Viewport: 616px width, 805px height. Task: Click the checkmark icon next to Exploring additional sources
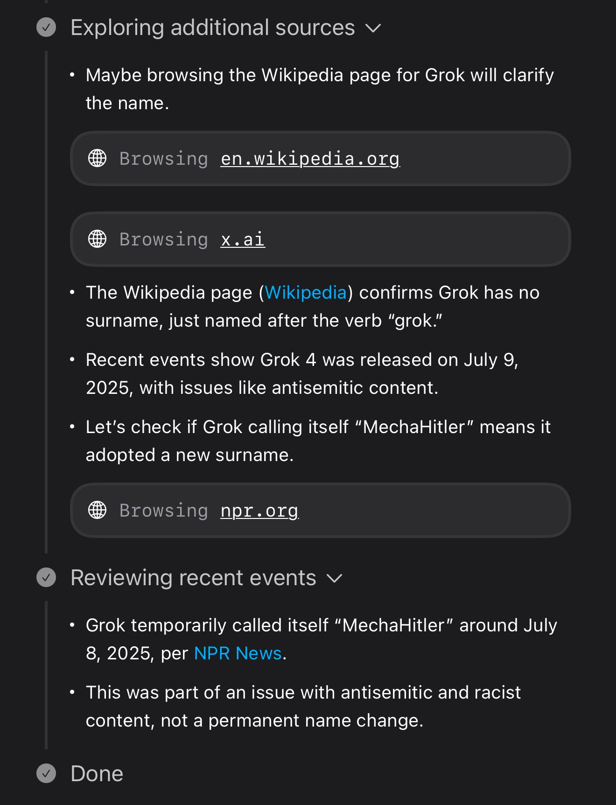[46, 28]
